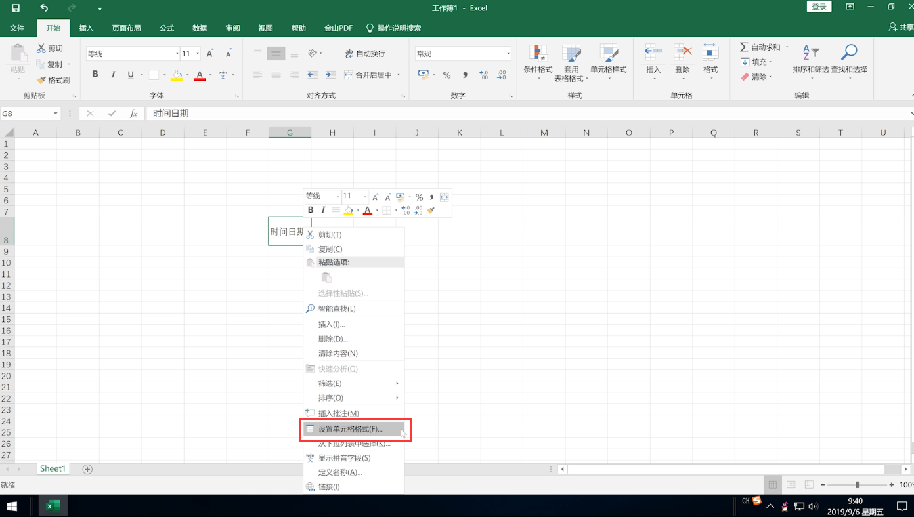Image resolution: width=914 pixels, height=517 pixels.
Task: Click 链接(I) in context menu
Action: click(x=354, y=487)
